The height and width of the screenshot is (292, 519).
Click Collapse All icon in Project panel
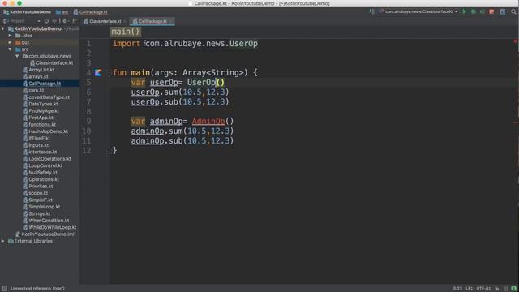point(54,21)
